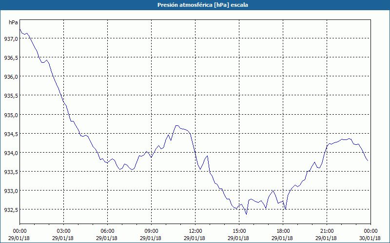This screenshot has width=390, height=243.
Task: Select the 933,5 y-axis label
Action: click(x=11, y=172)
